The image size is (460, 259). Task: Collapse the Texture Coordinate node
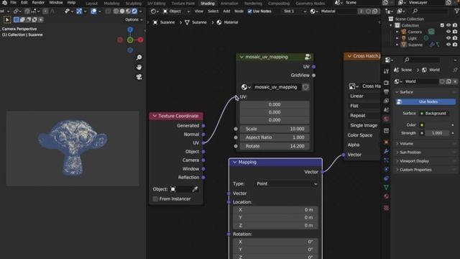(155, 116)
